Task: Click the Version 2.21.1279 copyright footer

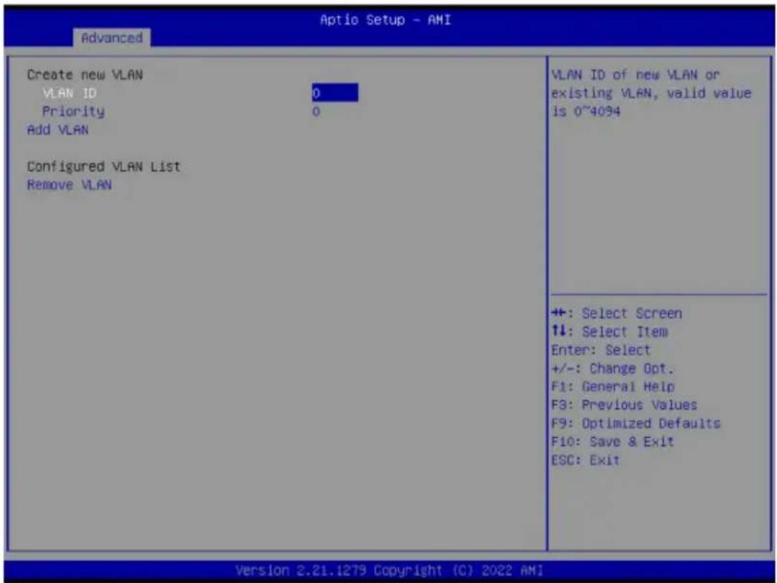Action: click(x=389, y=569)
